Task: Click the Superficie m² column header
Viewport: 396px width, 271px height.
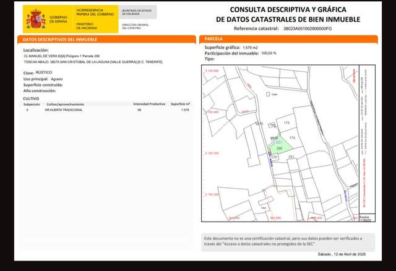Action: pyautogui.click(x=180, y=104)
